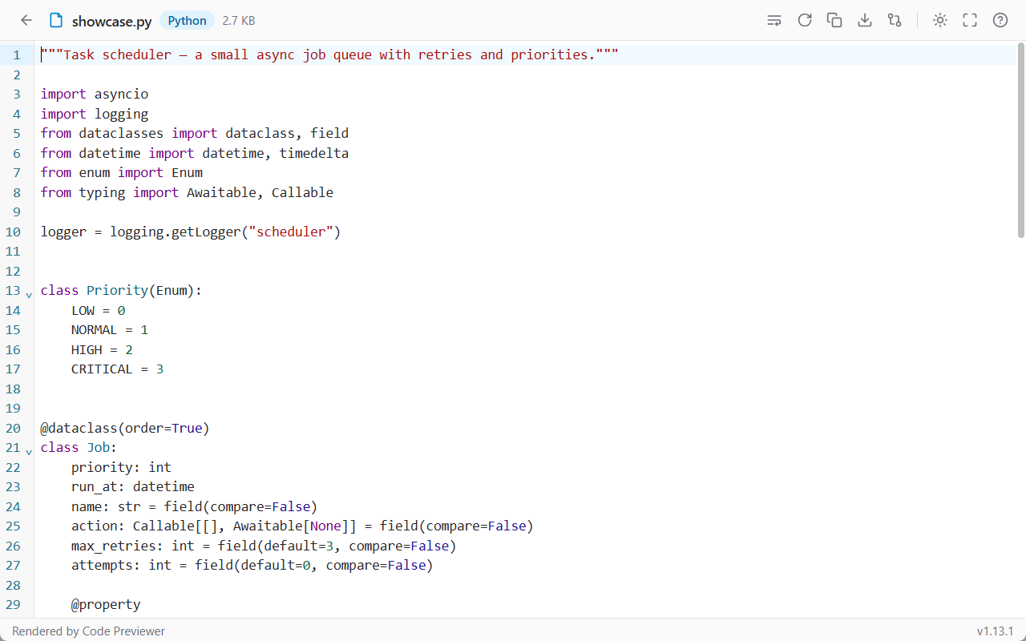
Task: Reload the file with refresh icon
Action: click(x=805, y=21)
